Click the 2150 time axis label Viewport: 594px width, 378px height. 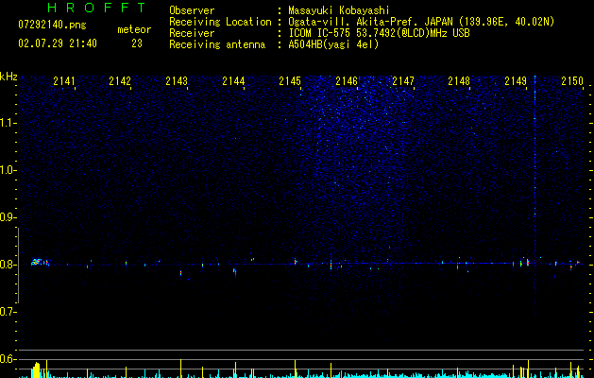572,81
